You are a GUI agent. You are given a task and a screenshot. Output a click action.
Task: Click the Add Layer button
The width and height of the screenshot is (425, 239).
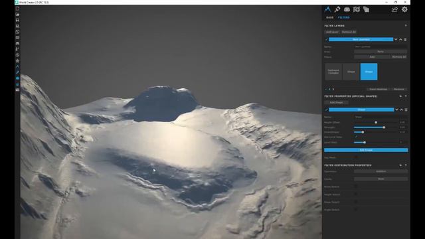point(332,32)
